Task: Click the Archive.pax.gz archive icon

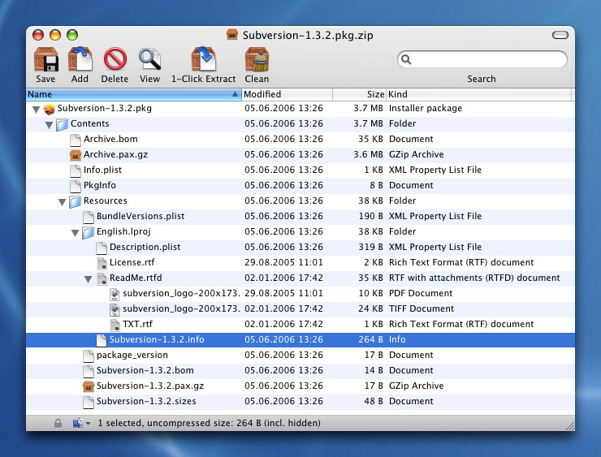Action: coord(75,155)
